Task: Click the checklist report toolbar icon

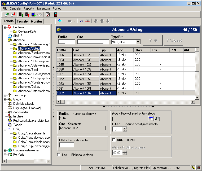Action: tap(48, 14)
